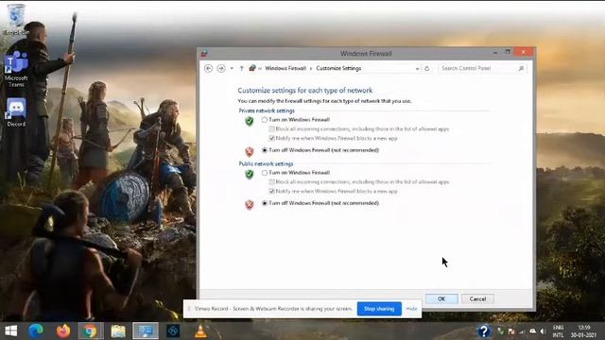The width and height of the screenshot is (605, 340).
Task: Maximize the Windows Firewall window
Action: [508, 52]
